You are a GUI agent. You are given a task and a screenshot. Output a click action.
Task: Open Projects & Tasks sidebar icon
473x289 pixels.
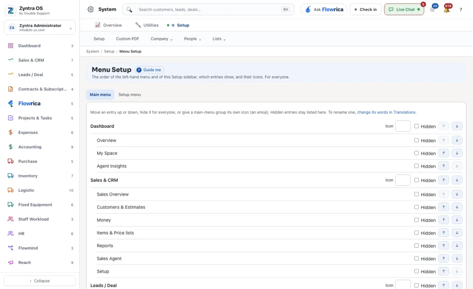point(10,117)
